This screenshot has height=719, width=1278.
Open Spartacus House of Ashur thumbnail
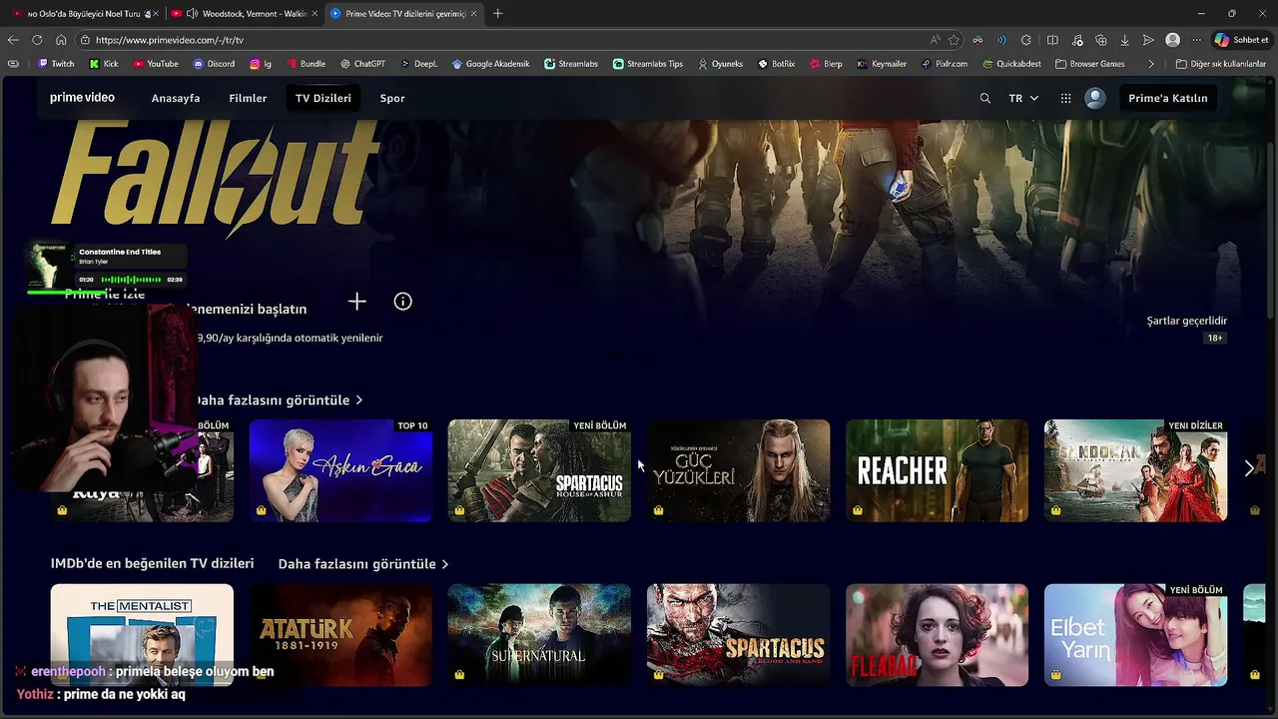click(x=539, y=470)
